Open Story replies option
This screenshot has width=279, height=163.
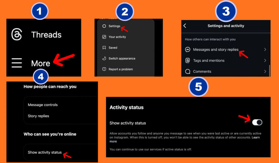(x=38, y=116)
